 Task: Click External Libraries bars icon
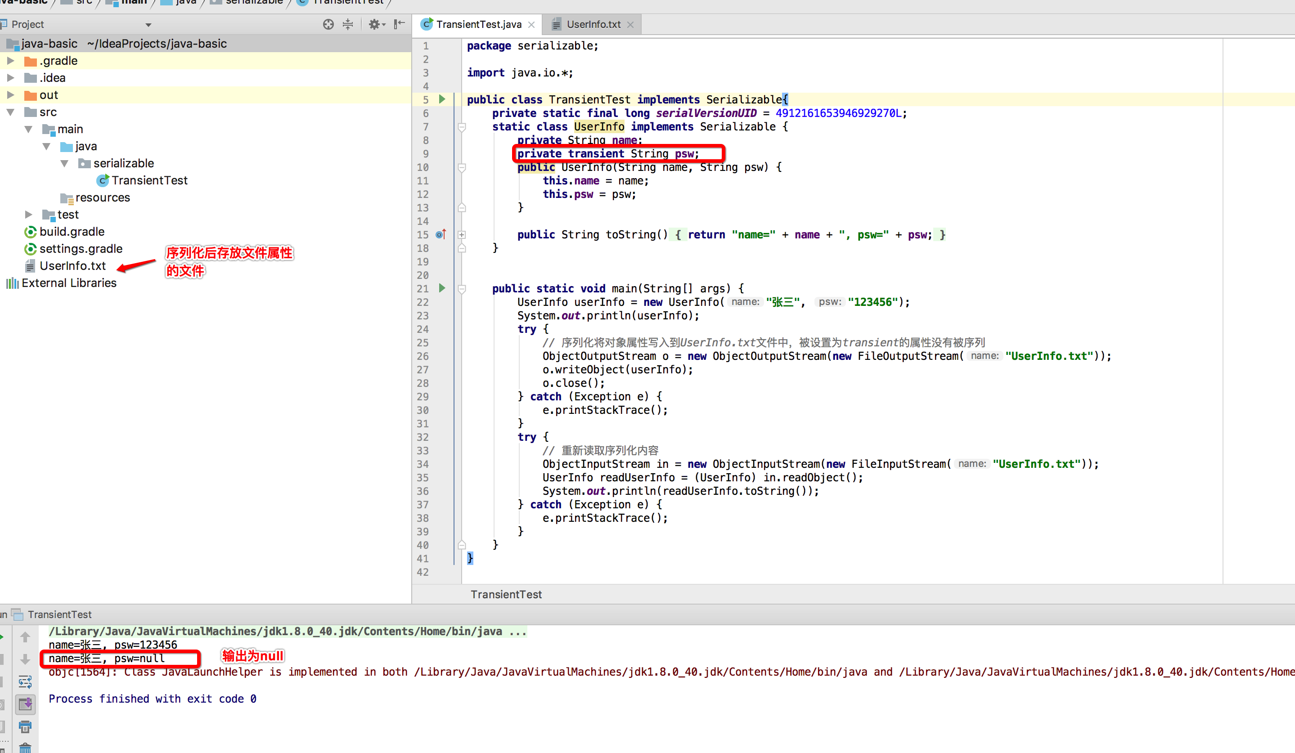click(x=12, y=283)
